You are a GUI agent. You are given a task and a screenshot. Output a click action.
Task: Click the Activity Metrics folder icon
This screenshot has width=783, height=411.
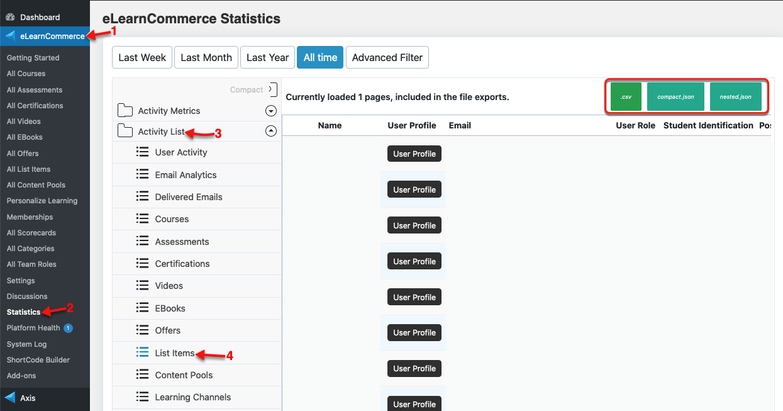click(x=125, y=111)
